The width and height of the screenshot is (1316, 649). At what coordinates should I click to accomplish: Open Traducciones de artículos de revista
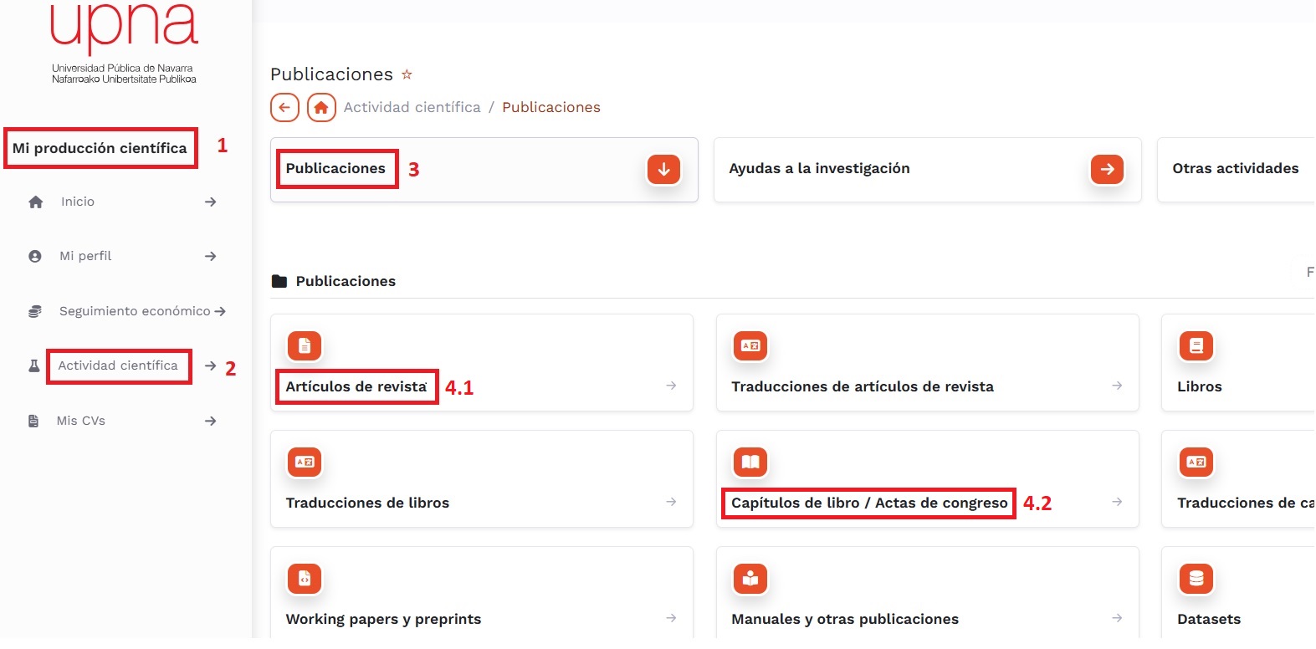(x=862, y=386)
